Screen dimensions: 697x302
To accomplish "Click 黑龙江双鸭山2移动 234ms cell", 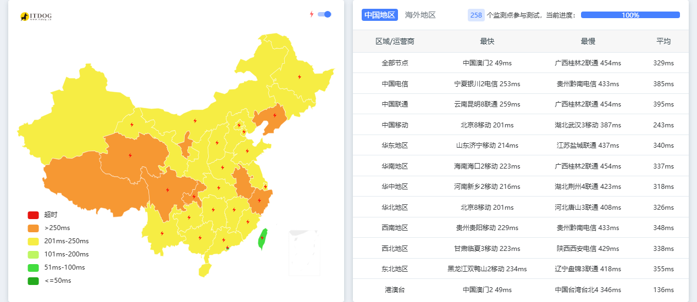I will [487, 269].
